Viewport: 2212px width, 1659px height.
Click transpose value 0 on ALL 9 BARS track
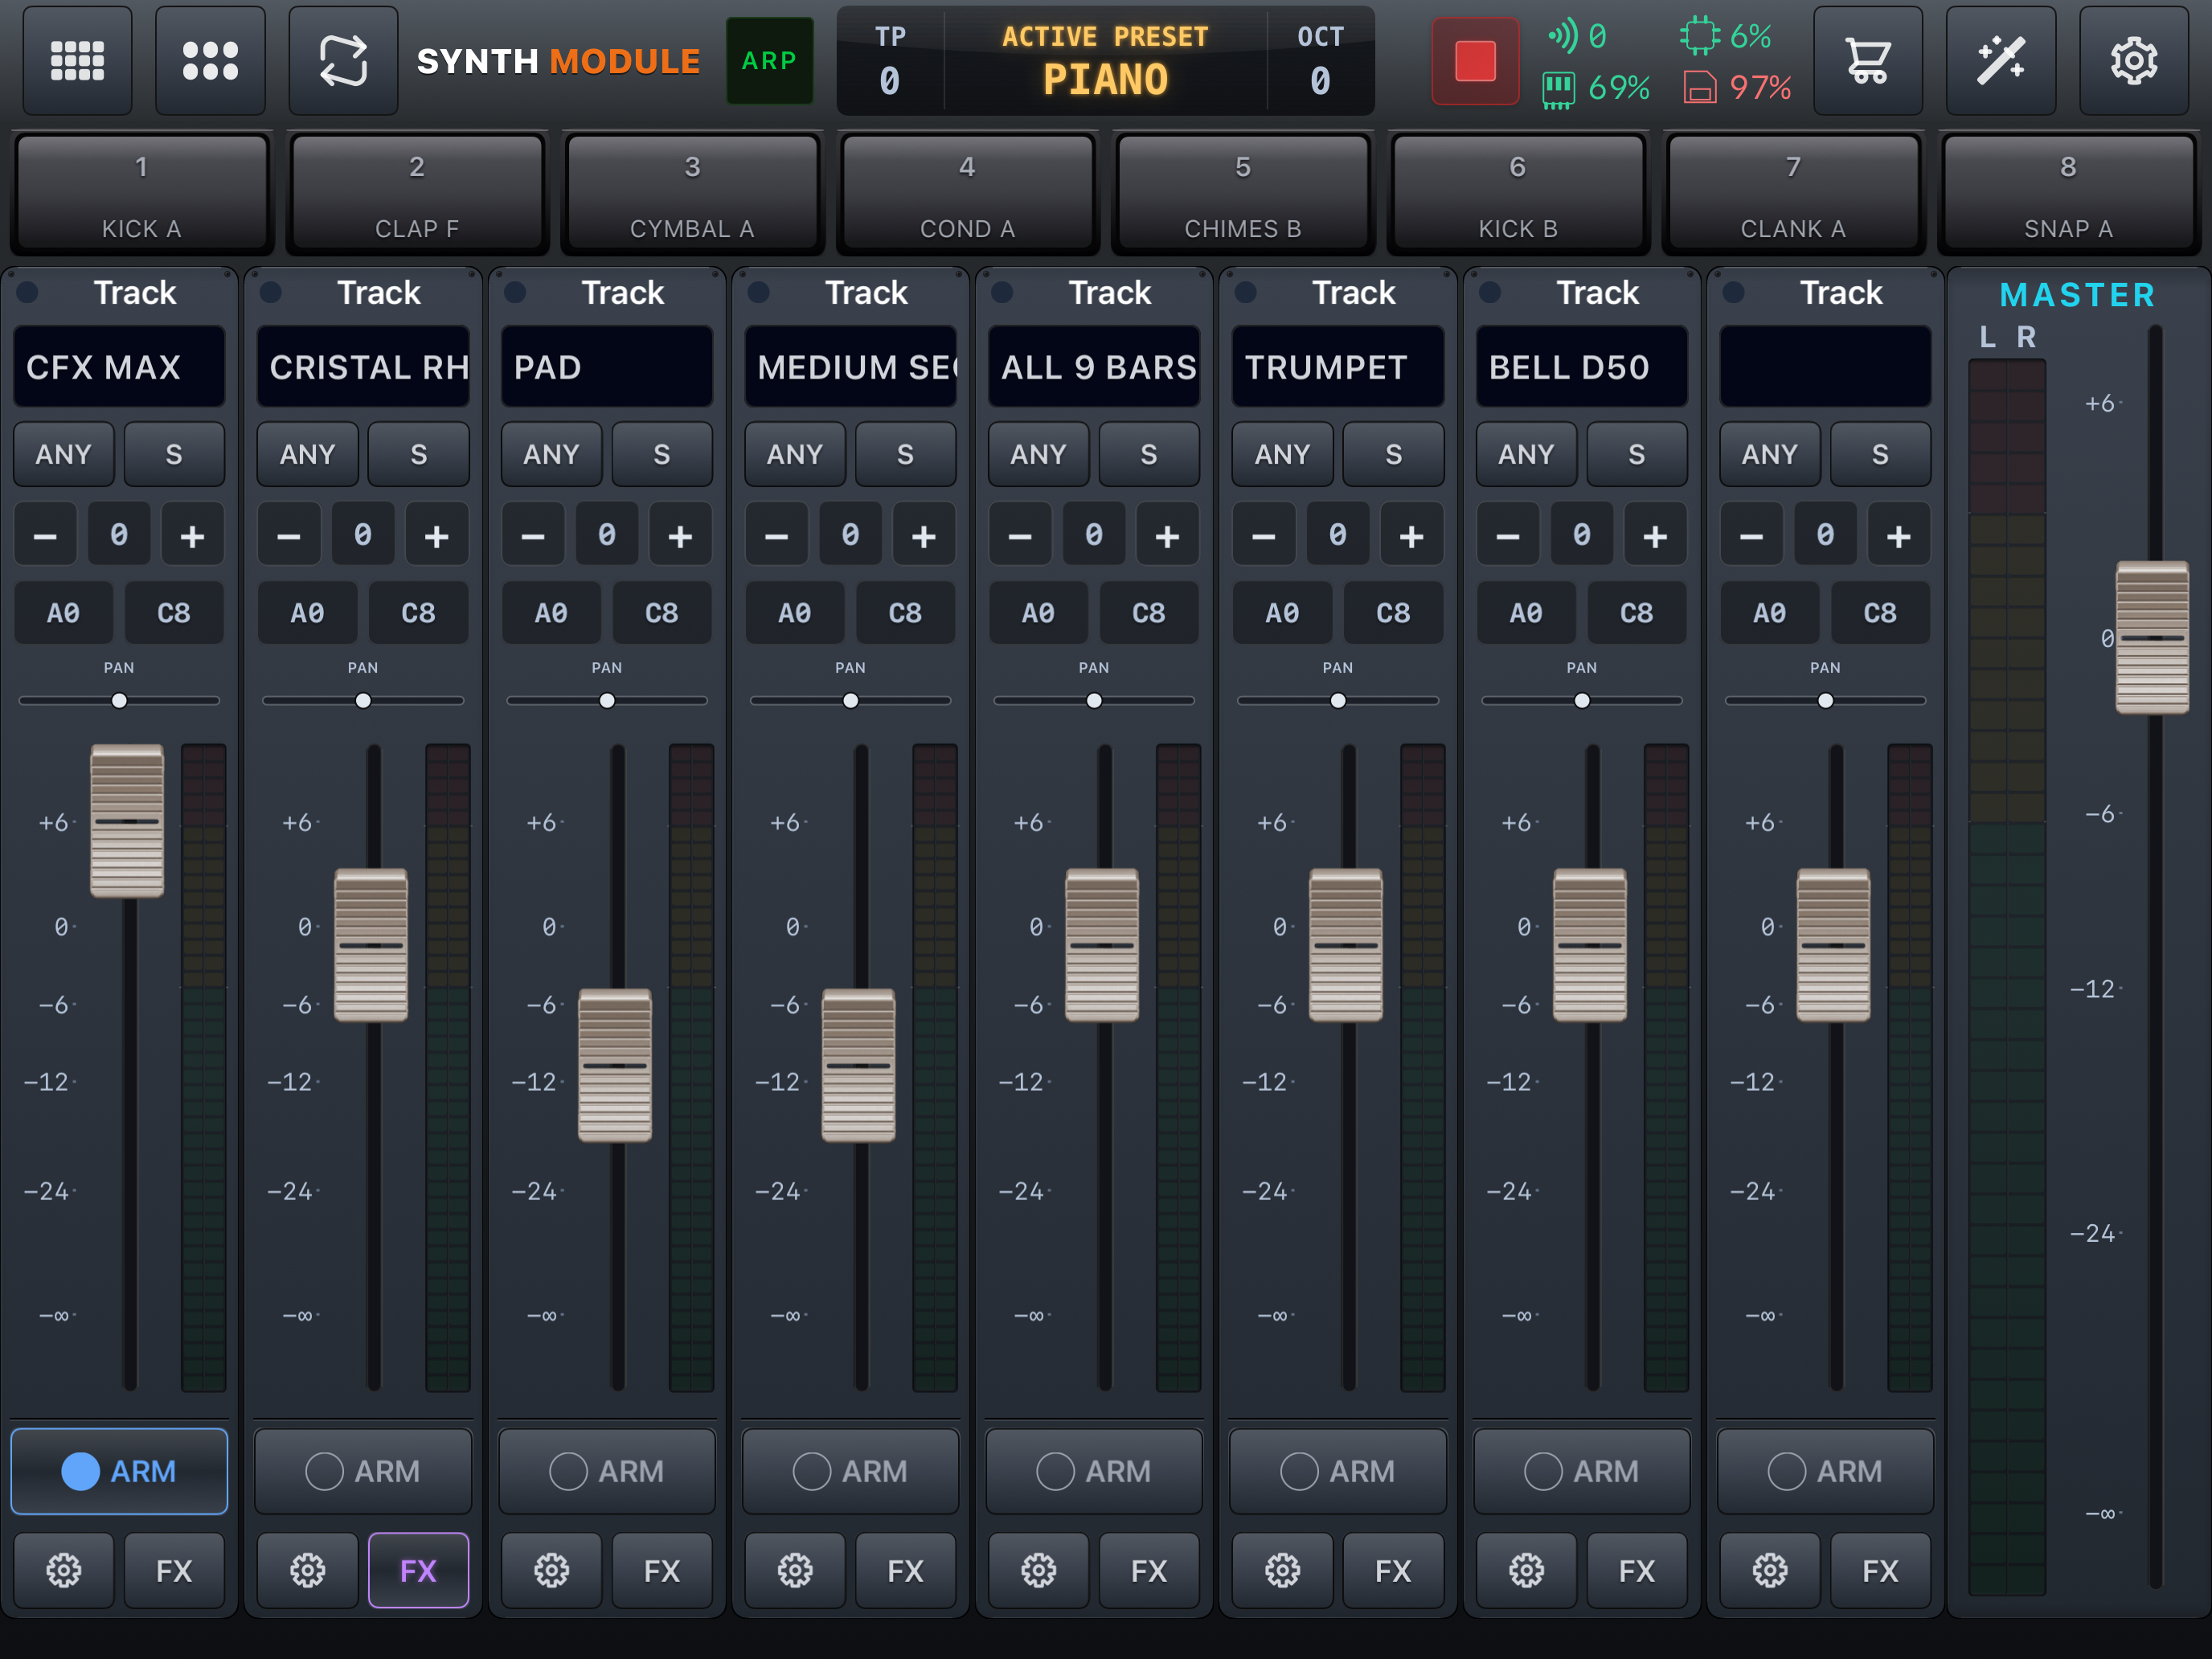click(1094, 535)
